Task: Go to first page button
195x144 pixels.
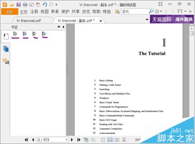Action: 26,140
